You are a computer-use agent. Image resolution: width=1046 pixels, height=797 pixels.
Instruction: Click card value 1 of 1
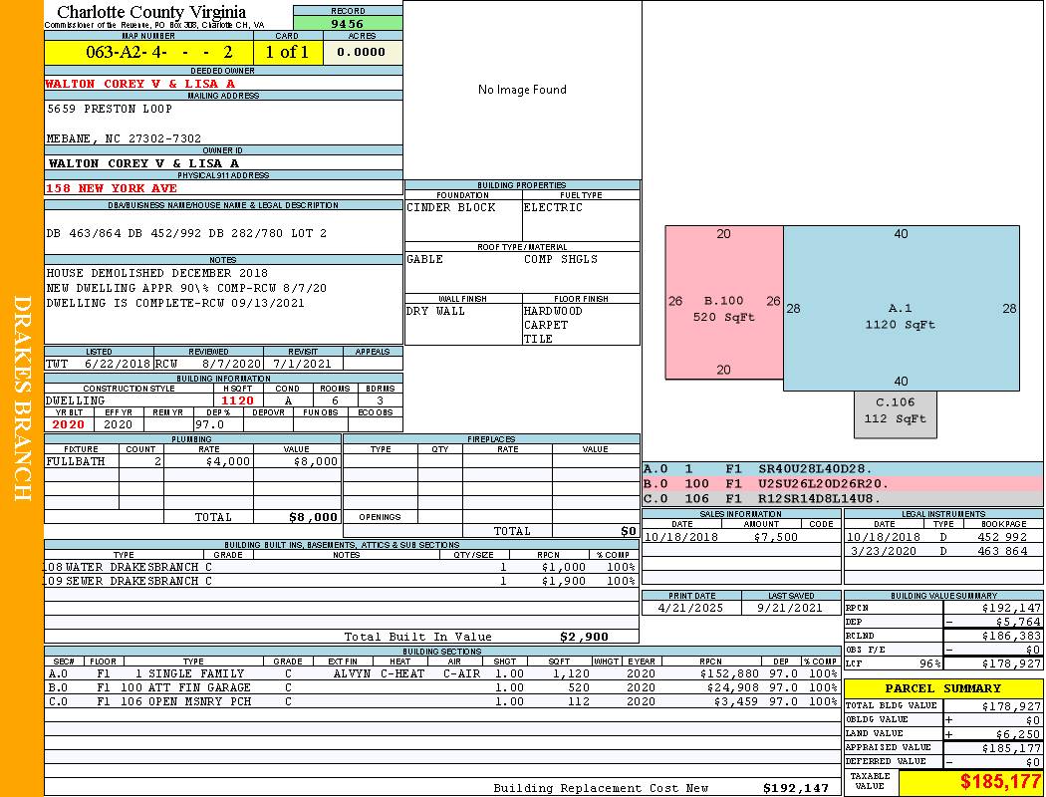[x=288, y=52]
